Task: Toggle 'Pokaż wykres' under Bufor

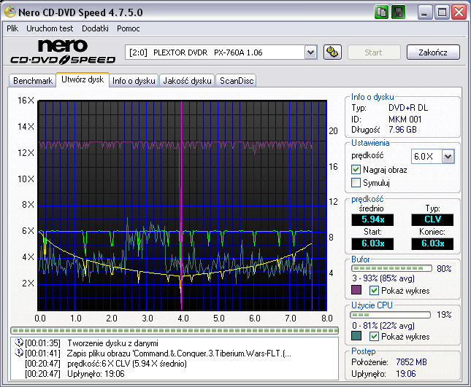Action: 374,291
